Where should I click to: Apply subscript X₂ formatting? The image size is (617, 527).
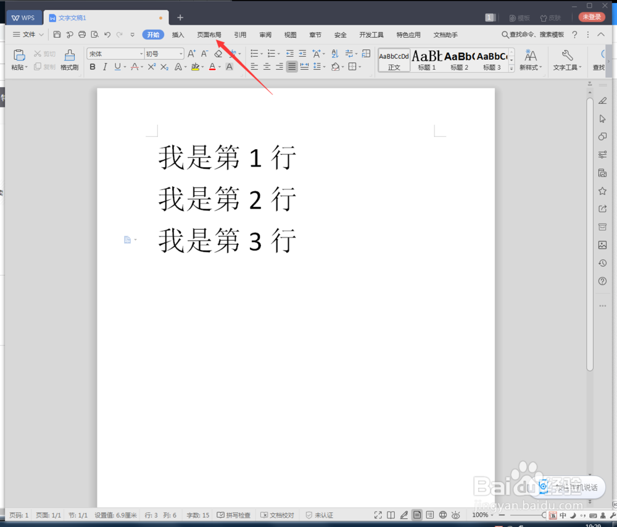[x=165, y=67]
